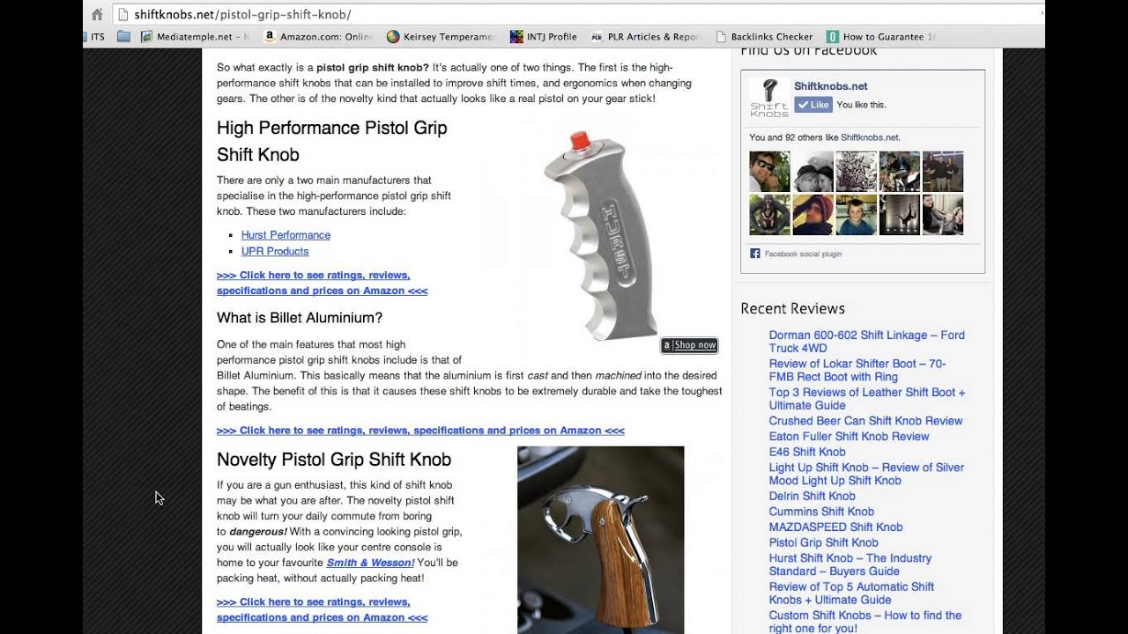Click the first Facebook fan photo with sunglasses
Screen dimensions: 1128x634
click(769, 172)
